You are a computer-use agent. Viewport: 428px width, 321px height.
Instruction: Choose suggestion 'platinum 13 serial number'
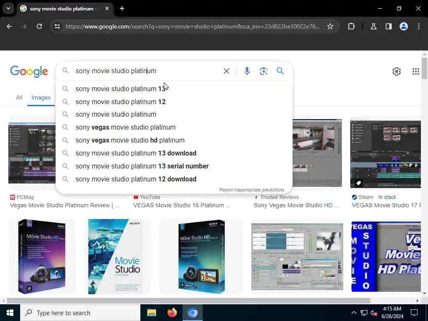(x=174, y=166)
